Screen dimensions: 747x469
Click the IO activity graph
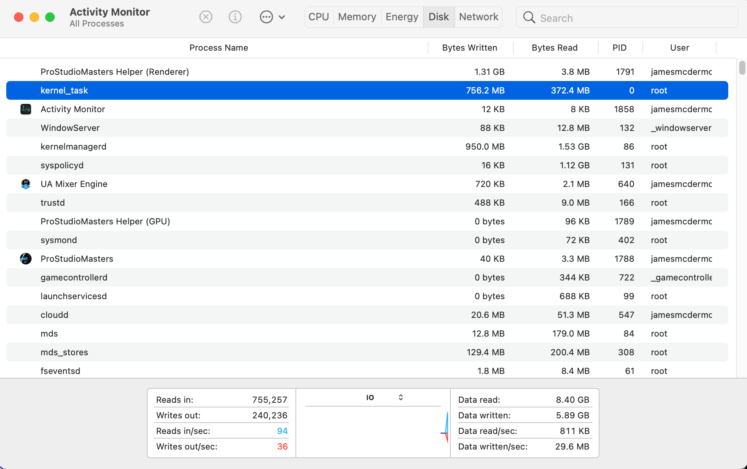pos(373,431)
